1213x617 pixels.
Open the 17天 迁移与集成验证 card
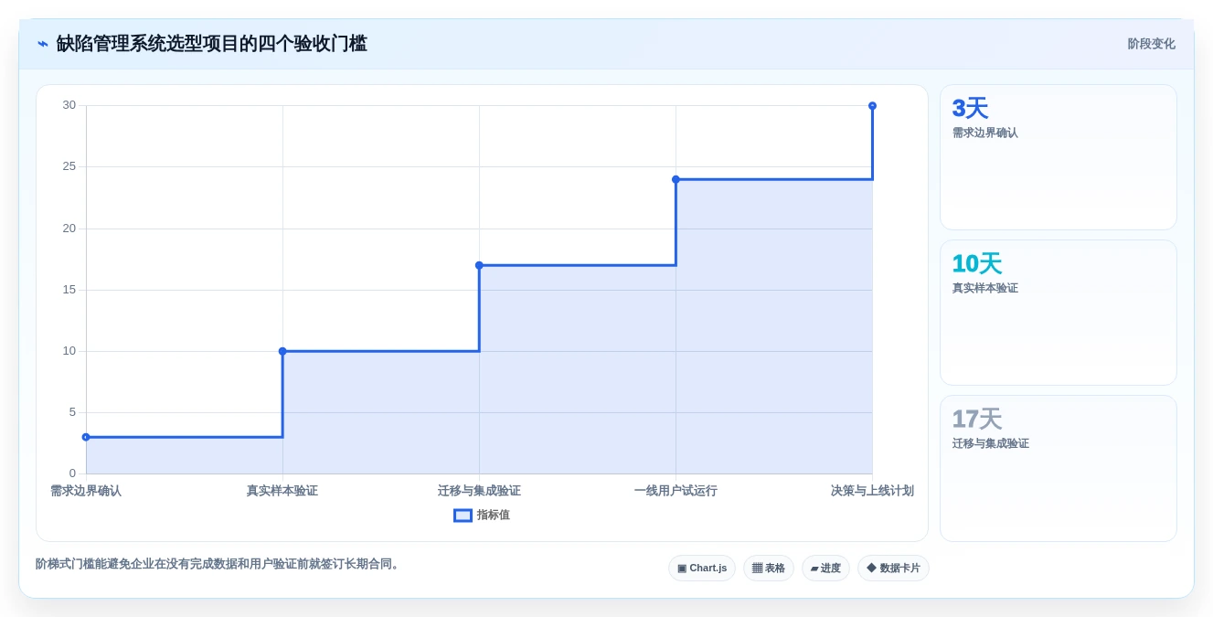click(1059, 468)
